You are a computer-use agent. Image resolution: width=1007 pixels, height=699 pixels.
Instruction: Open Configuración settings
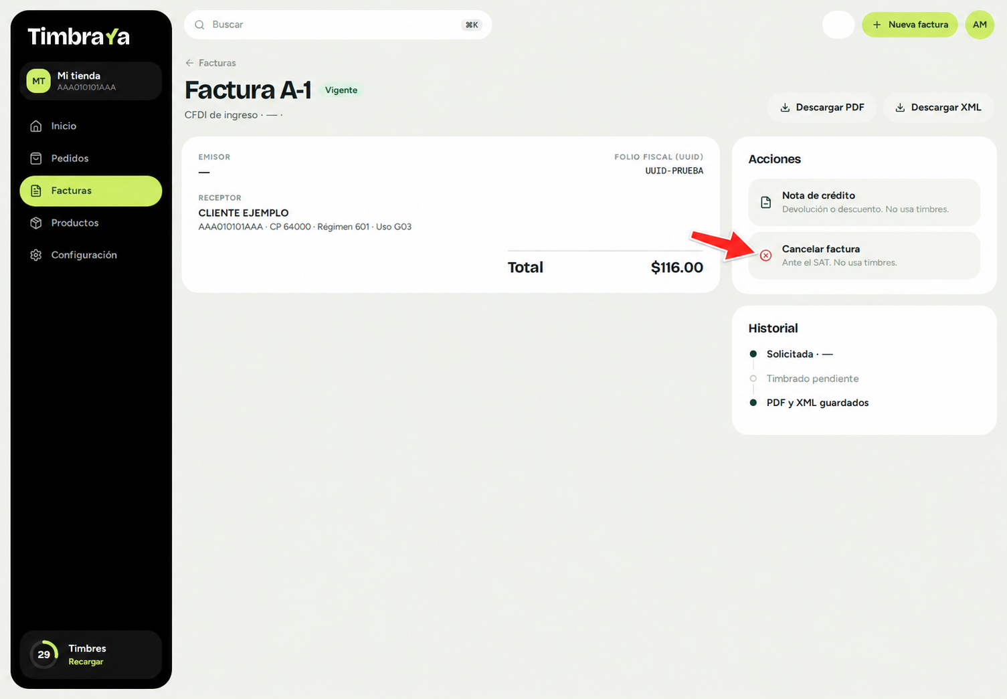[x=91, y=255]
